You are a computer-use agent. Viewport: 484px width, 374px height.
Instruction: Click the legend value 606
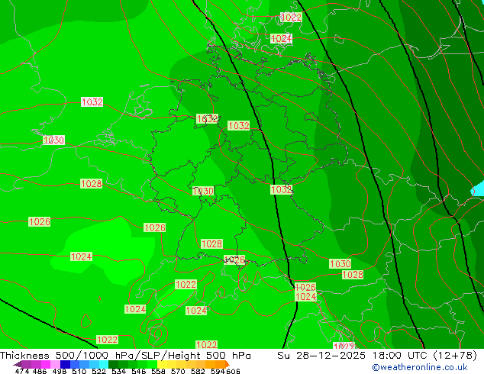[233, 371]
